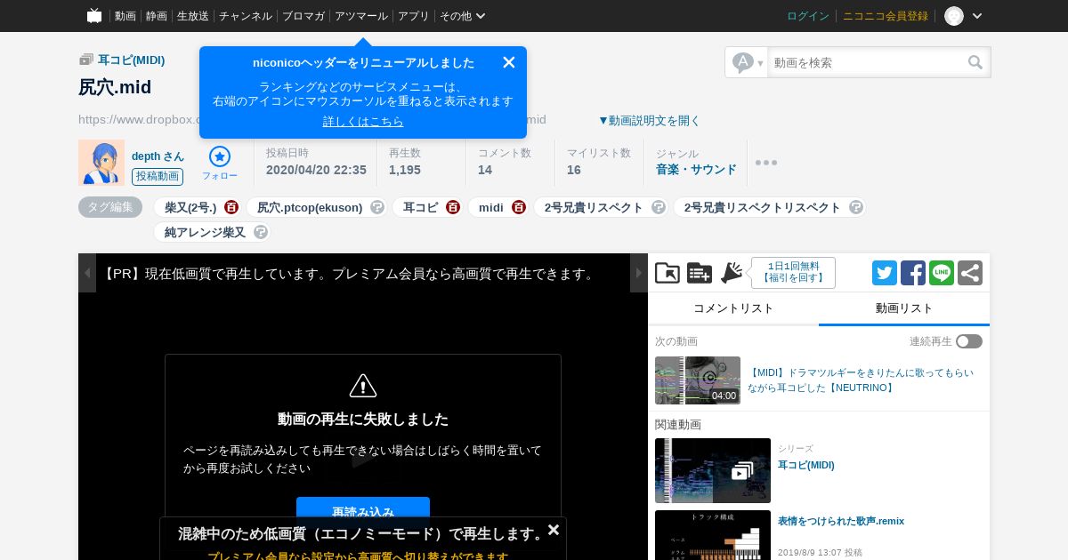The height and width of the screenshot is (560, 1068).
Task: Open the depth user avatar
Action: point(101,163)
